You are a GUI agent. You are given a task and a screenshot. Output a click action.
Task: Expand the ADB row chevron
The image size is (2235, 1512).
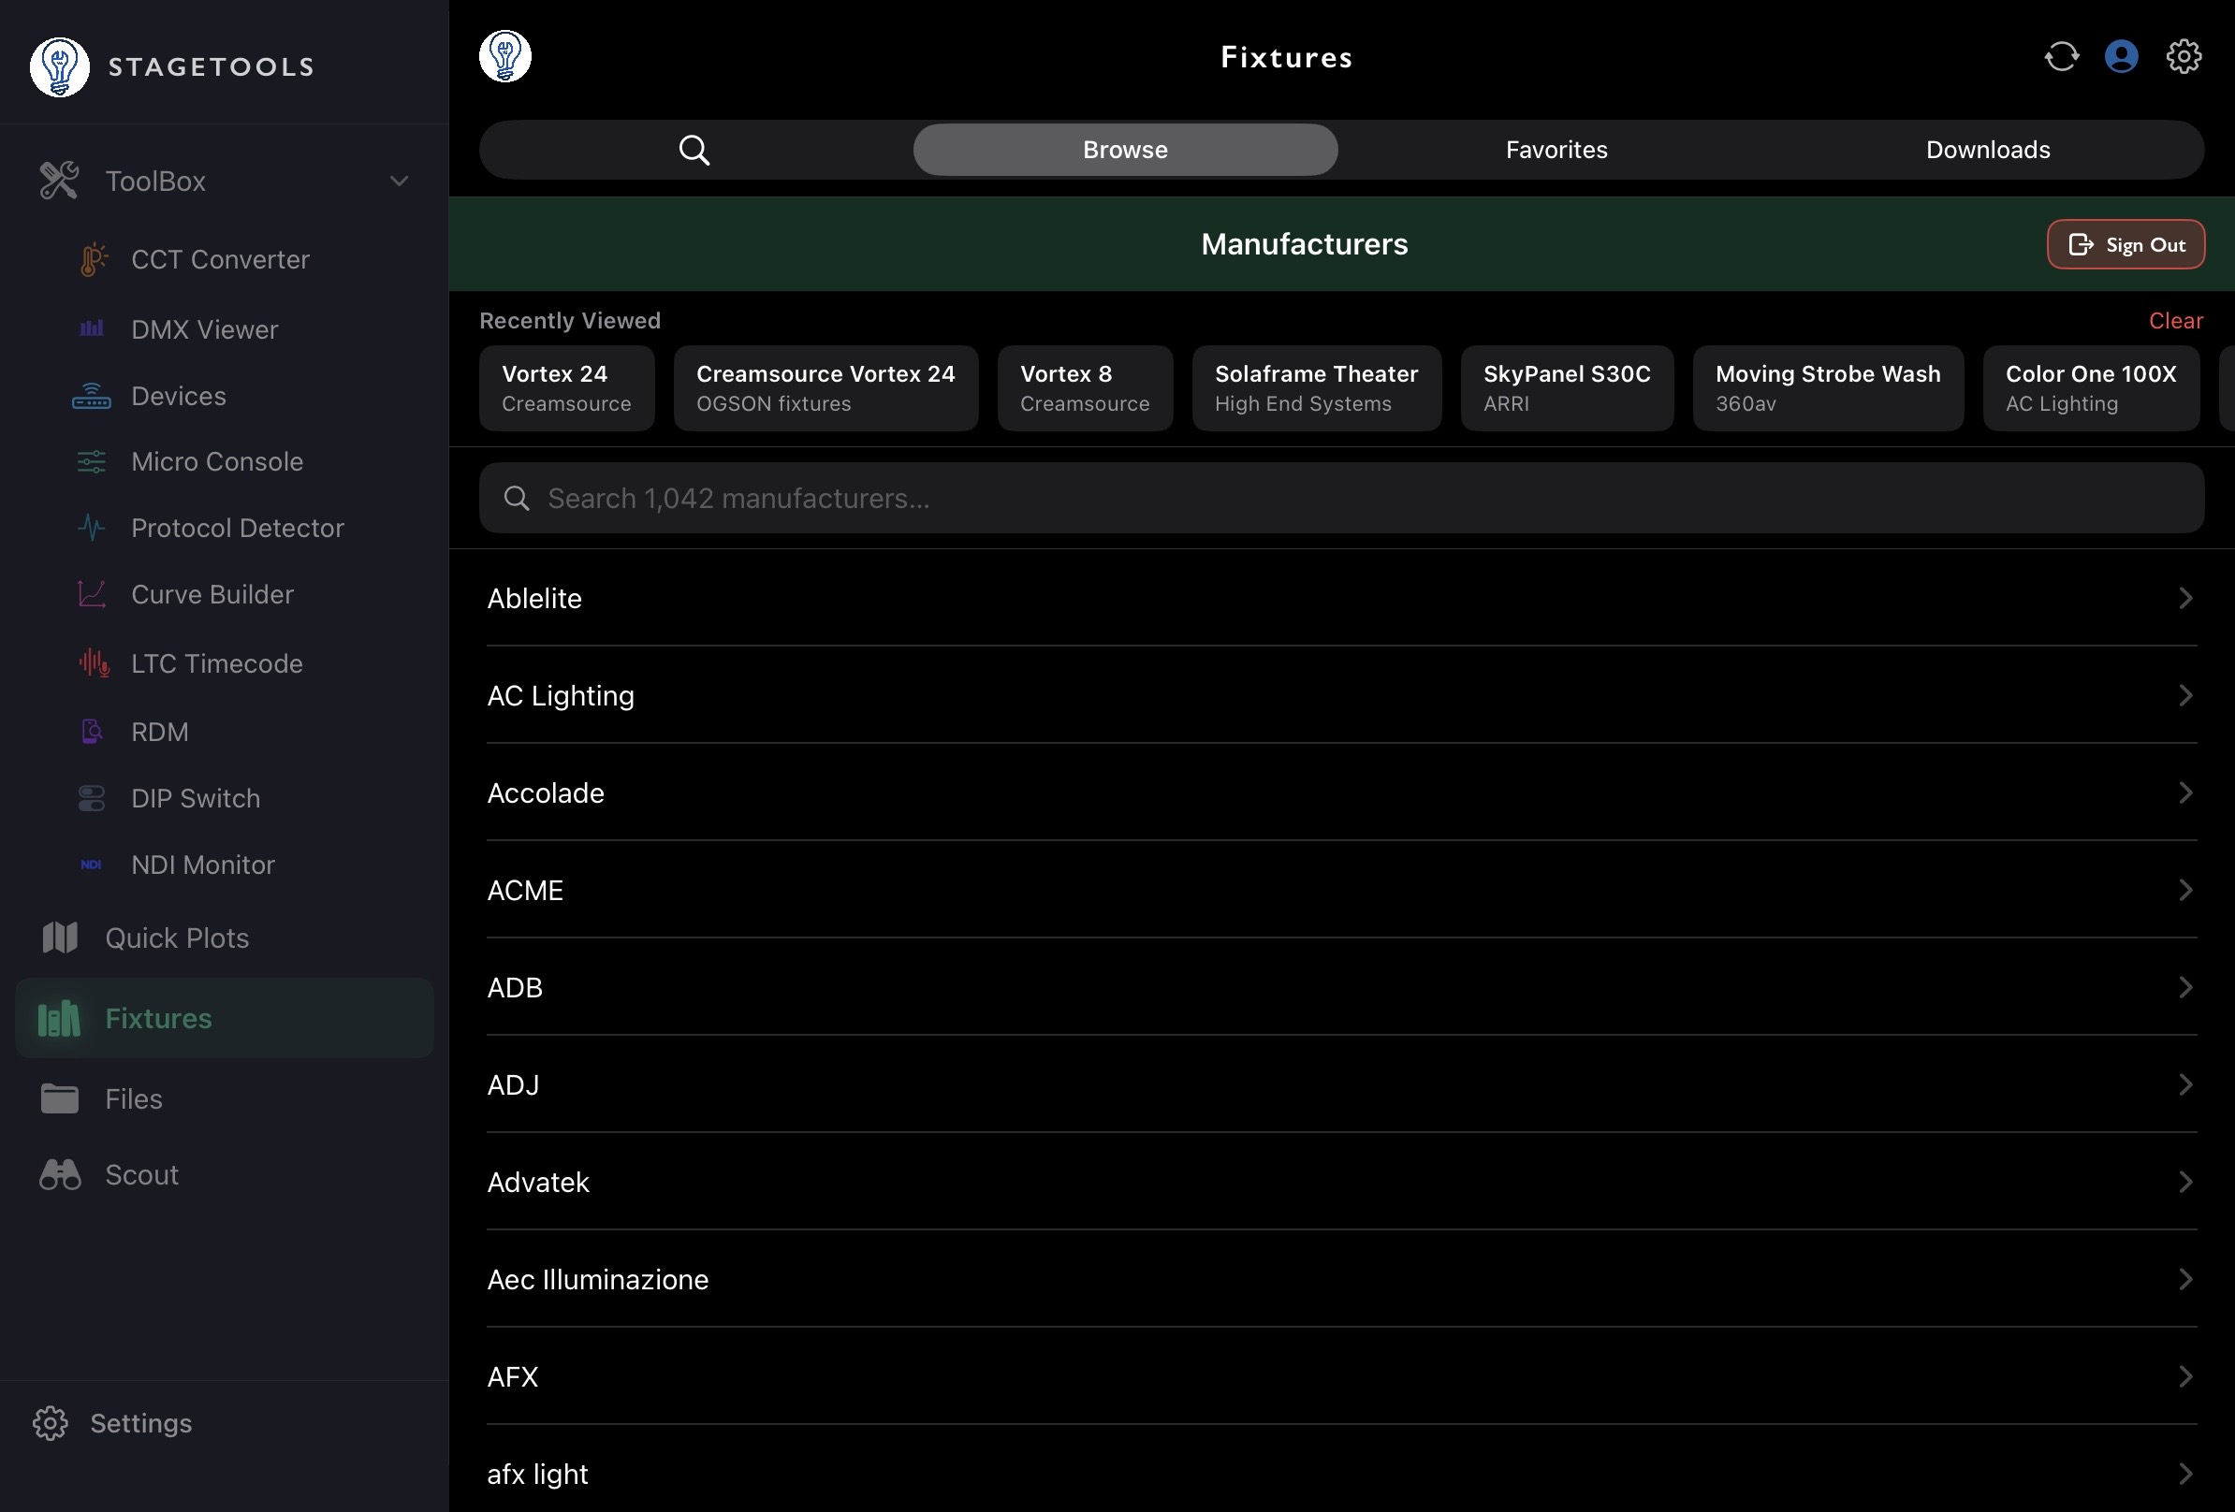click(2185, 987)
